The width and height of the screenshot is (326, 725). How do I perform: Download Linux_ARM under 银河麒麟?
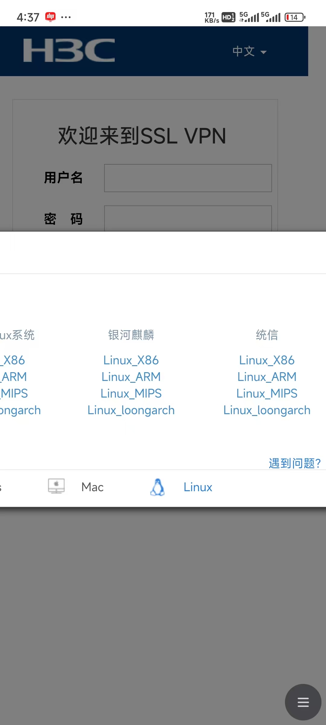tap(131, 377)
